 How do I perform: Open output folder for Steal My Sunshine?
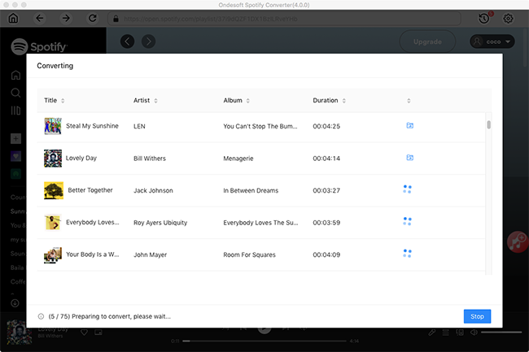point(409,126)
